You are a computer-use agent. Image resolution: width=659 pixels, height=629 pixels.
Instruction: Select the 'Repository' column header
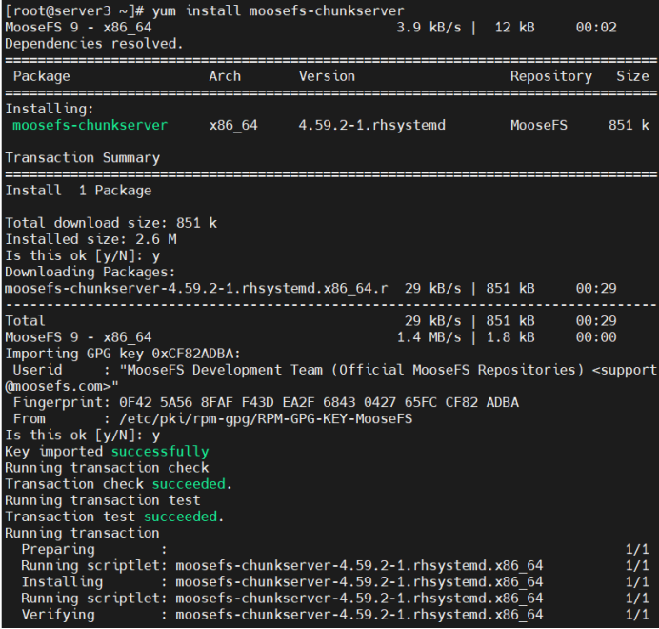pyautogui.click(x=551, y=76)
